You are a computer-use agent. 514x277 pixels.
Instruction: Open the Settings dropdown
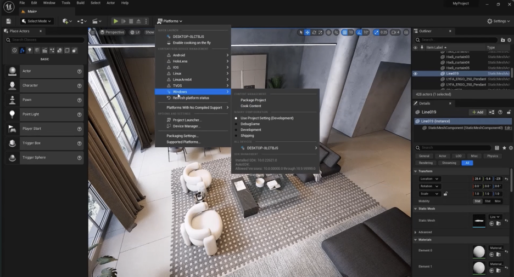498,21
